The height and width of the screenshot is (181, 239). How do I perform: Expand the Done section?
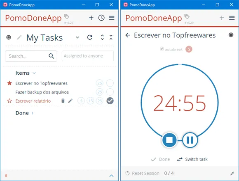pos(33,113)
